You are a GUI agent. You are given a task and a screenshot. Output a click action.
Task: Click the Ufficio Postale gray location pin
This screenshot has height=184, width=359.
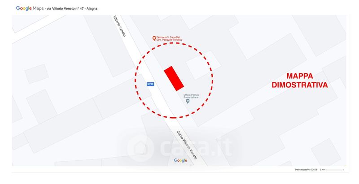click(x=188, y=101)
